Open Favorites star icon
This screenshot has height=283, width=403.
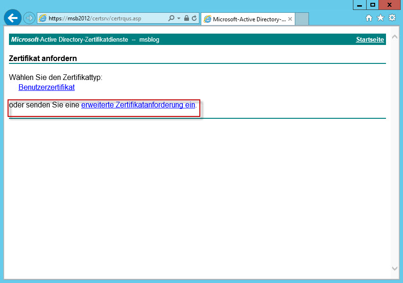click(380, 18)
